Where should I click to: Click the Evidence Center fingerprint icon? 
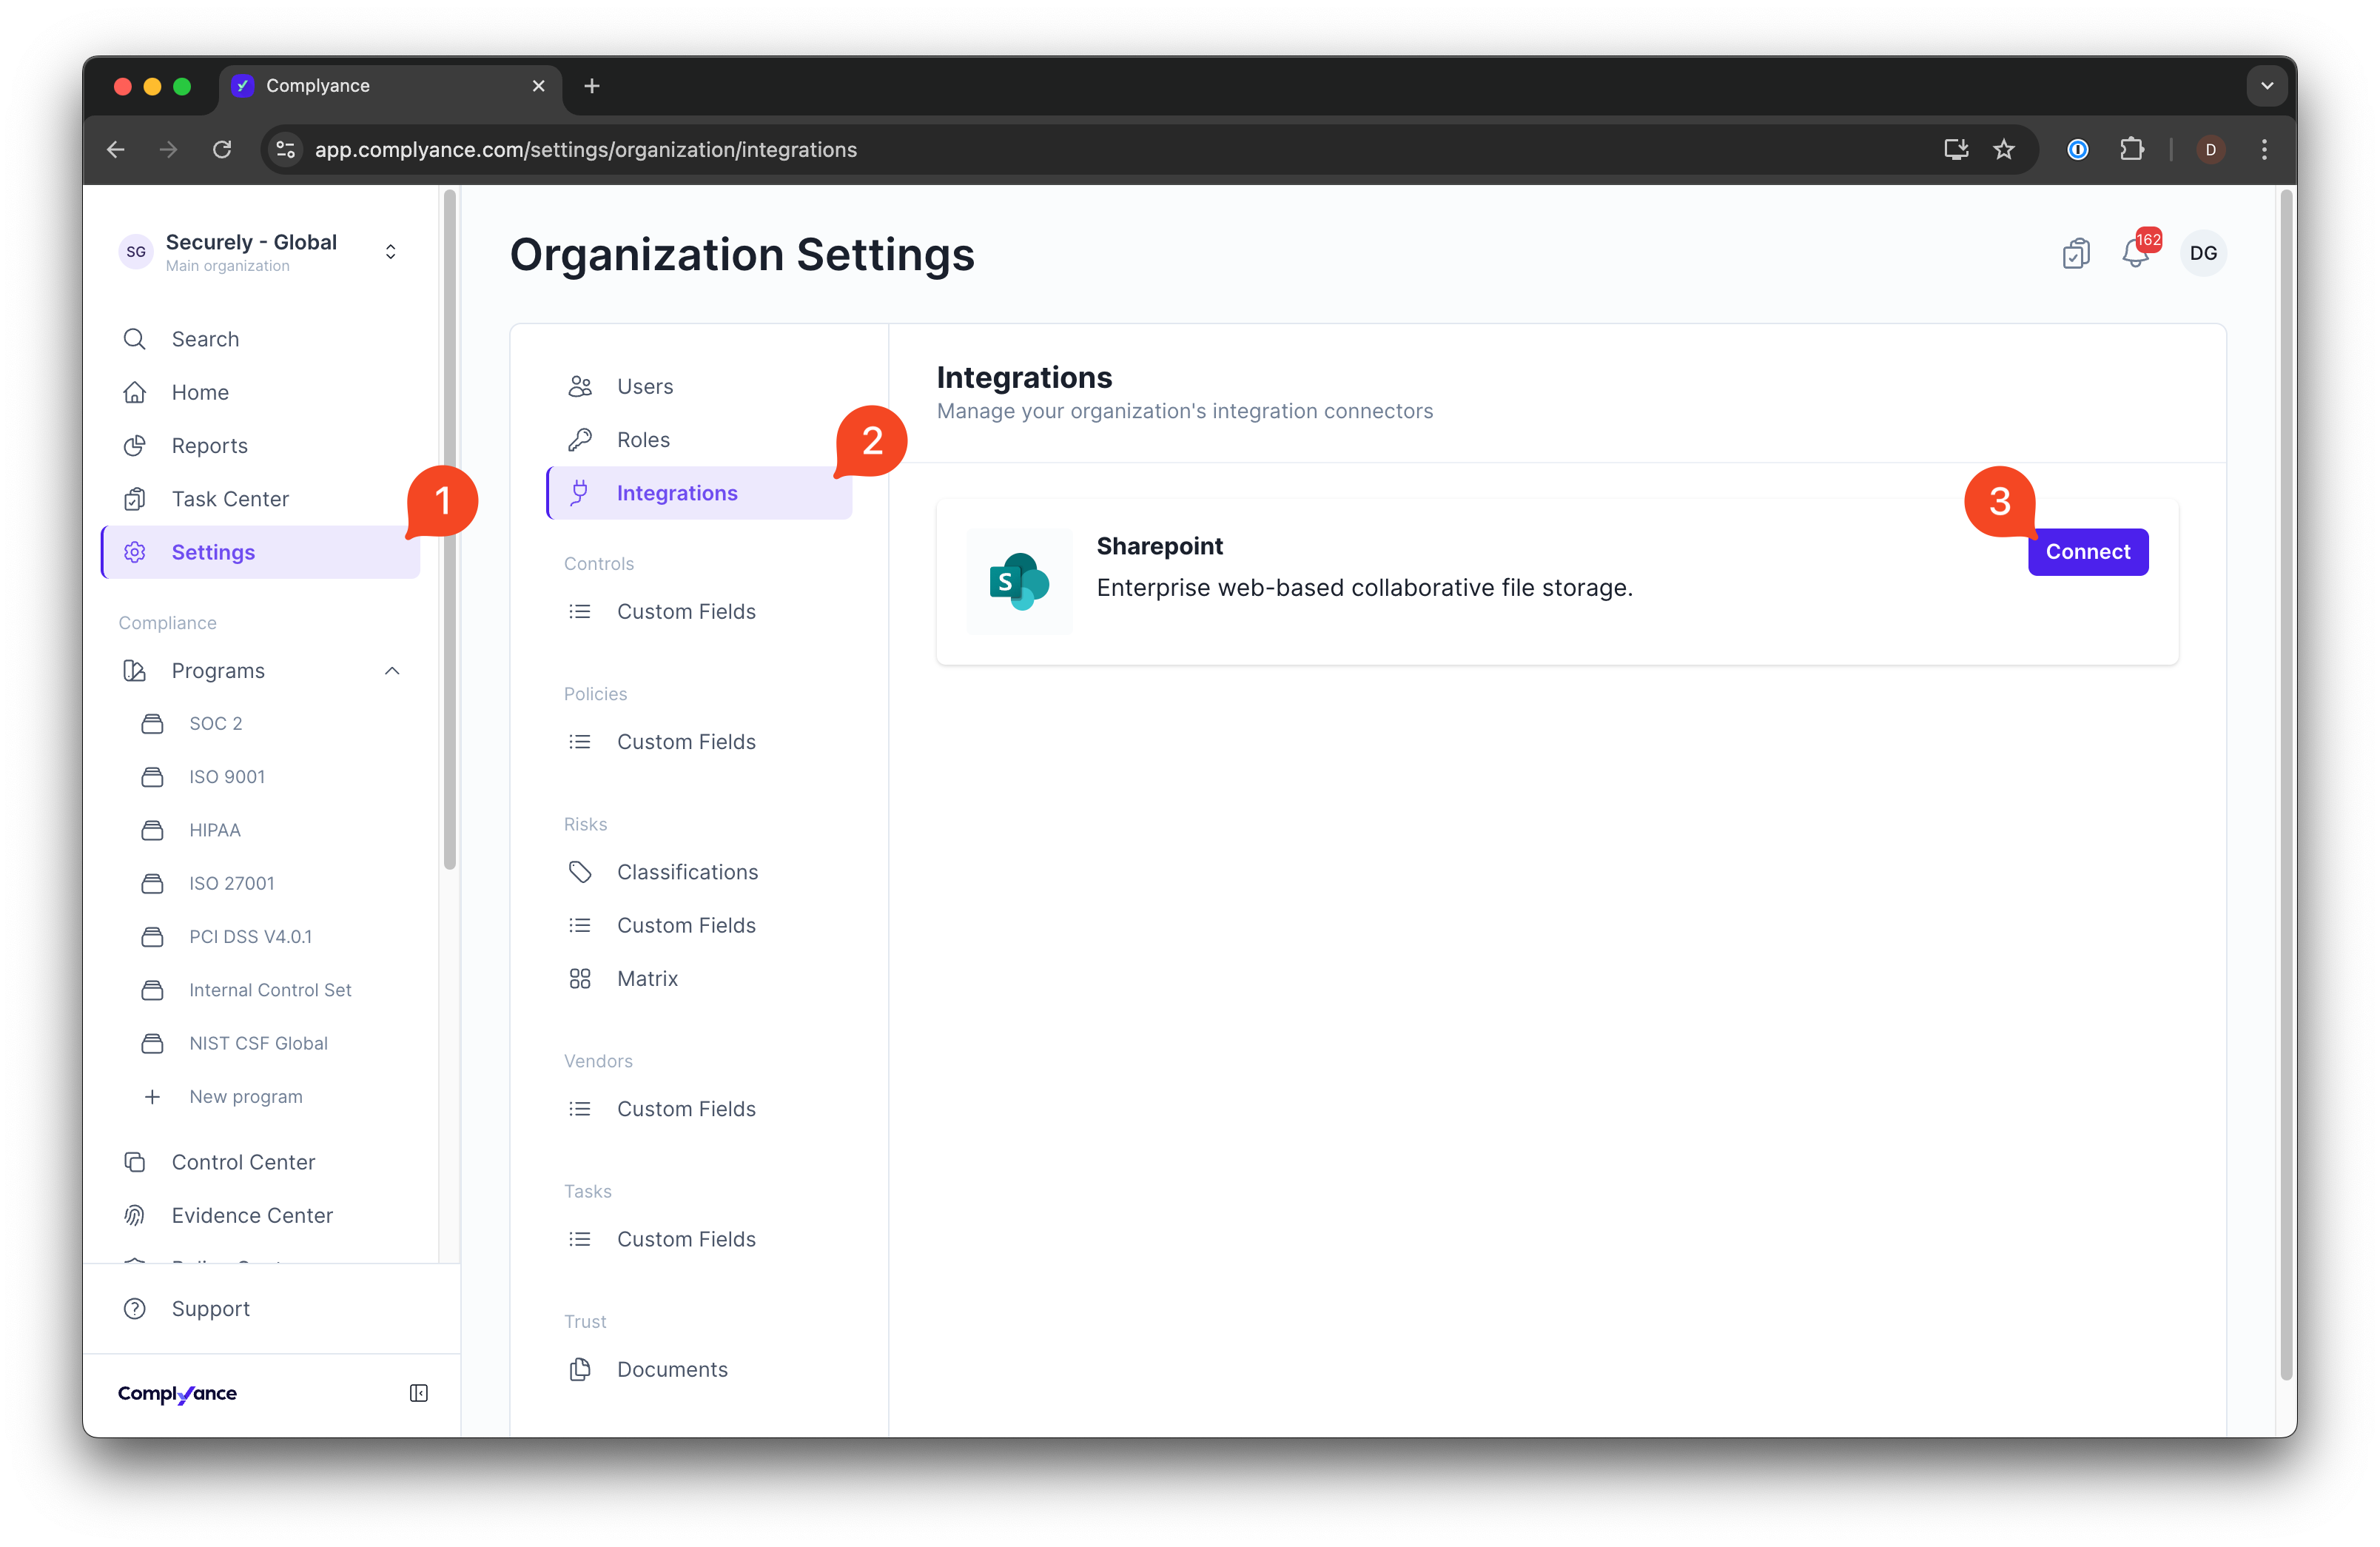click(x=135, y=1215)
